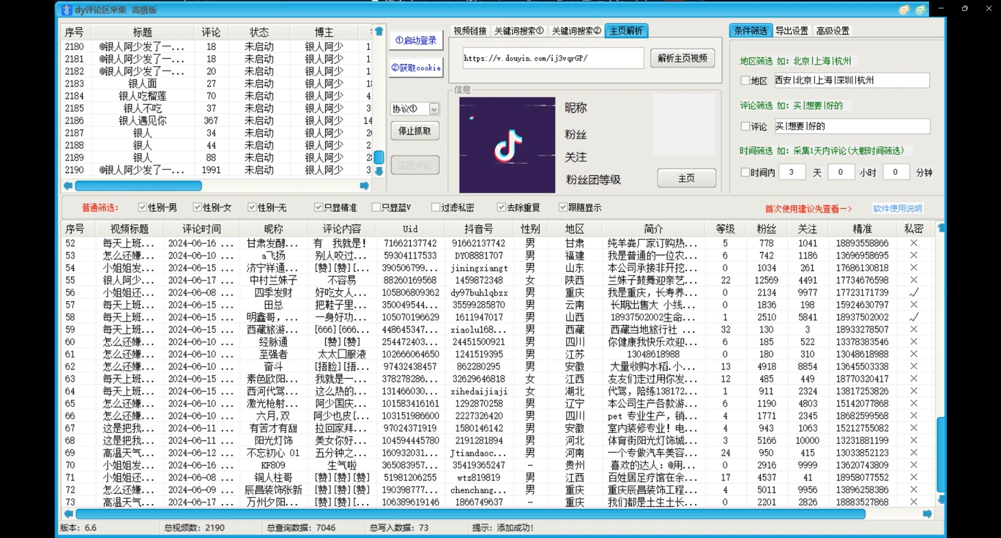This screenshot has width=1001, height=538.
Task: Enable the 只显蓝V filter checkbox
Action: pyautogui.click(x=375, y=207)
